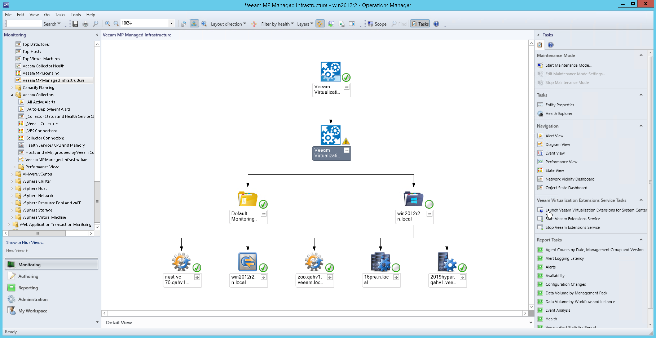
Task: Expand the zoo.qahv1.veeam node with plus
Action: click(x=330, y=277)
